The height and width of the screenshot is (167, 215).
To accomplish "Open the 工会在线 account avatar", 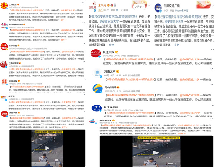I will [x=4, y=6].
